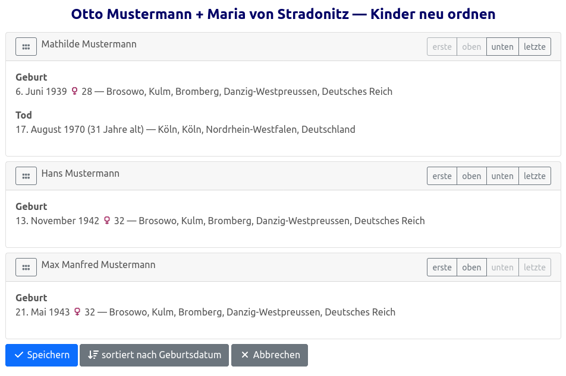Click the female symbol in Max Manfred's birth line
This screenshot has height=376, width=566.
click(x=77, y=312)
